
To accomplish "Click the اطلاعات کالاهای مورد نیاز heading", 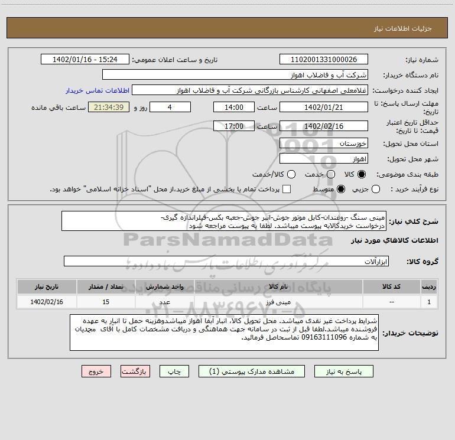I will 394,240.
